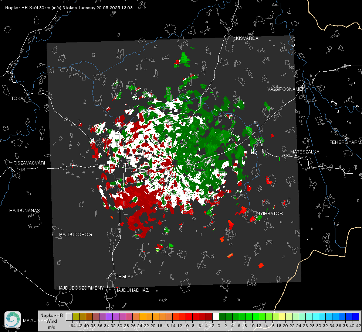Click the KISVÁRDA town label
362x332 pixels.
pyautogui.click(x=247, y=38)
